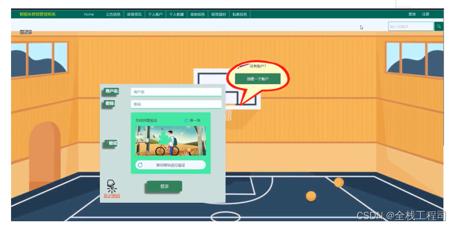Focus the 用户名 input field
454x226 pixels.
click(176, 92)
